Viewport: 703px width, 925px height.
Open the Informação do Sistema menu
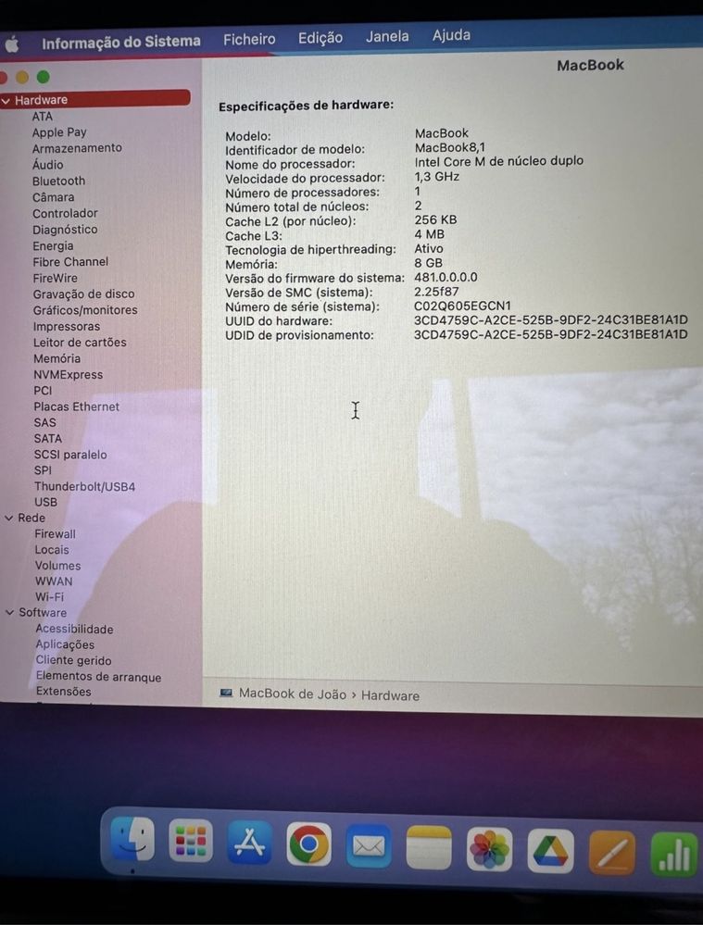[x=121, y=42]
